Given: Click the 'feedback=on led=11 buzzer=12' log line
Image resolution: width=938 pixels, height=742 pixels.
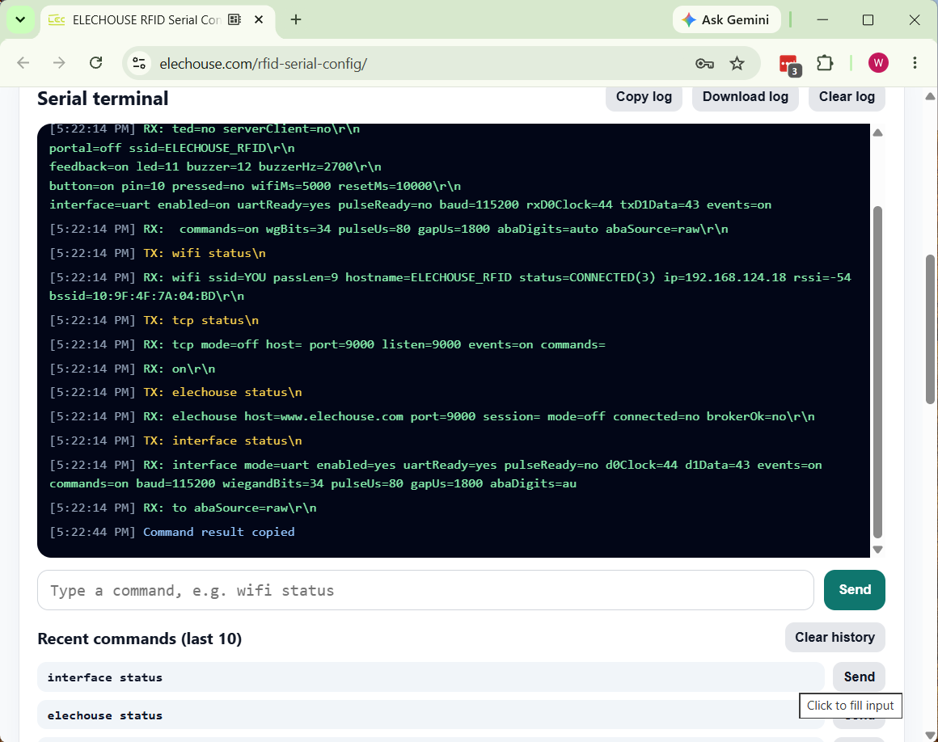Looking at the screenshot, I should 215,167.
